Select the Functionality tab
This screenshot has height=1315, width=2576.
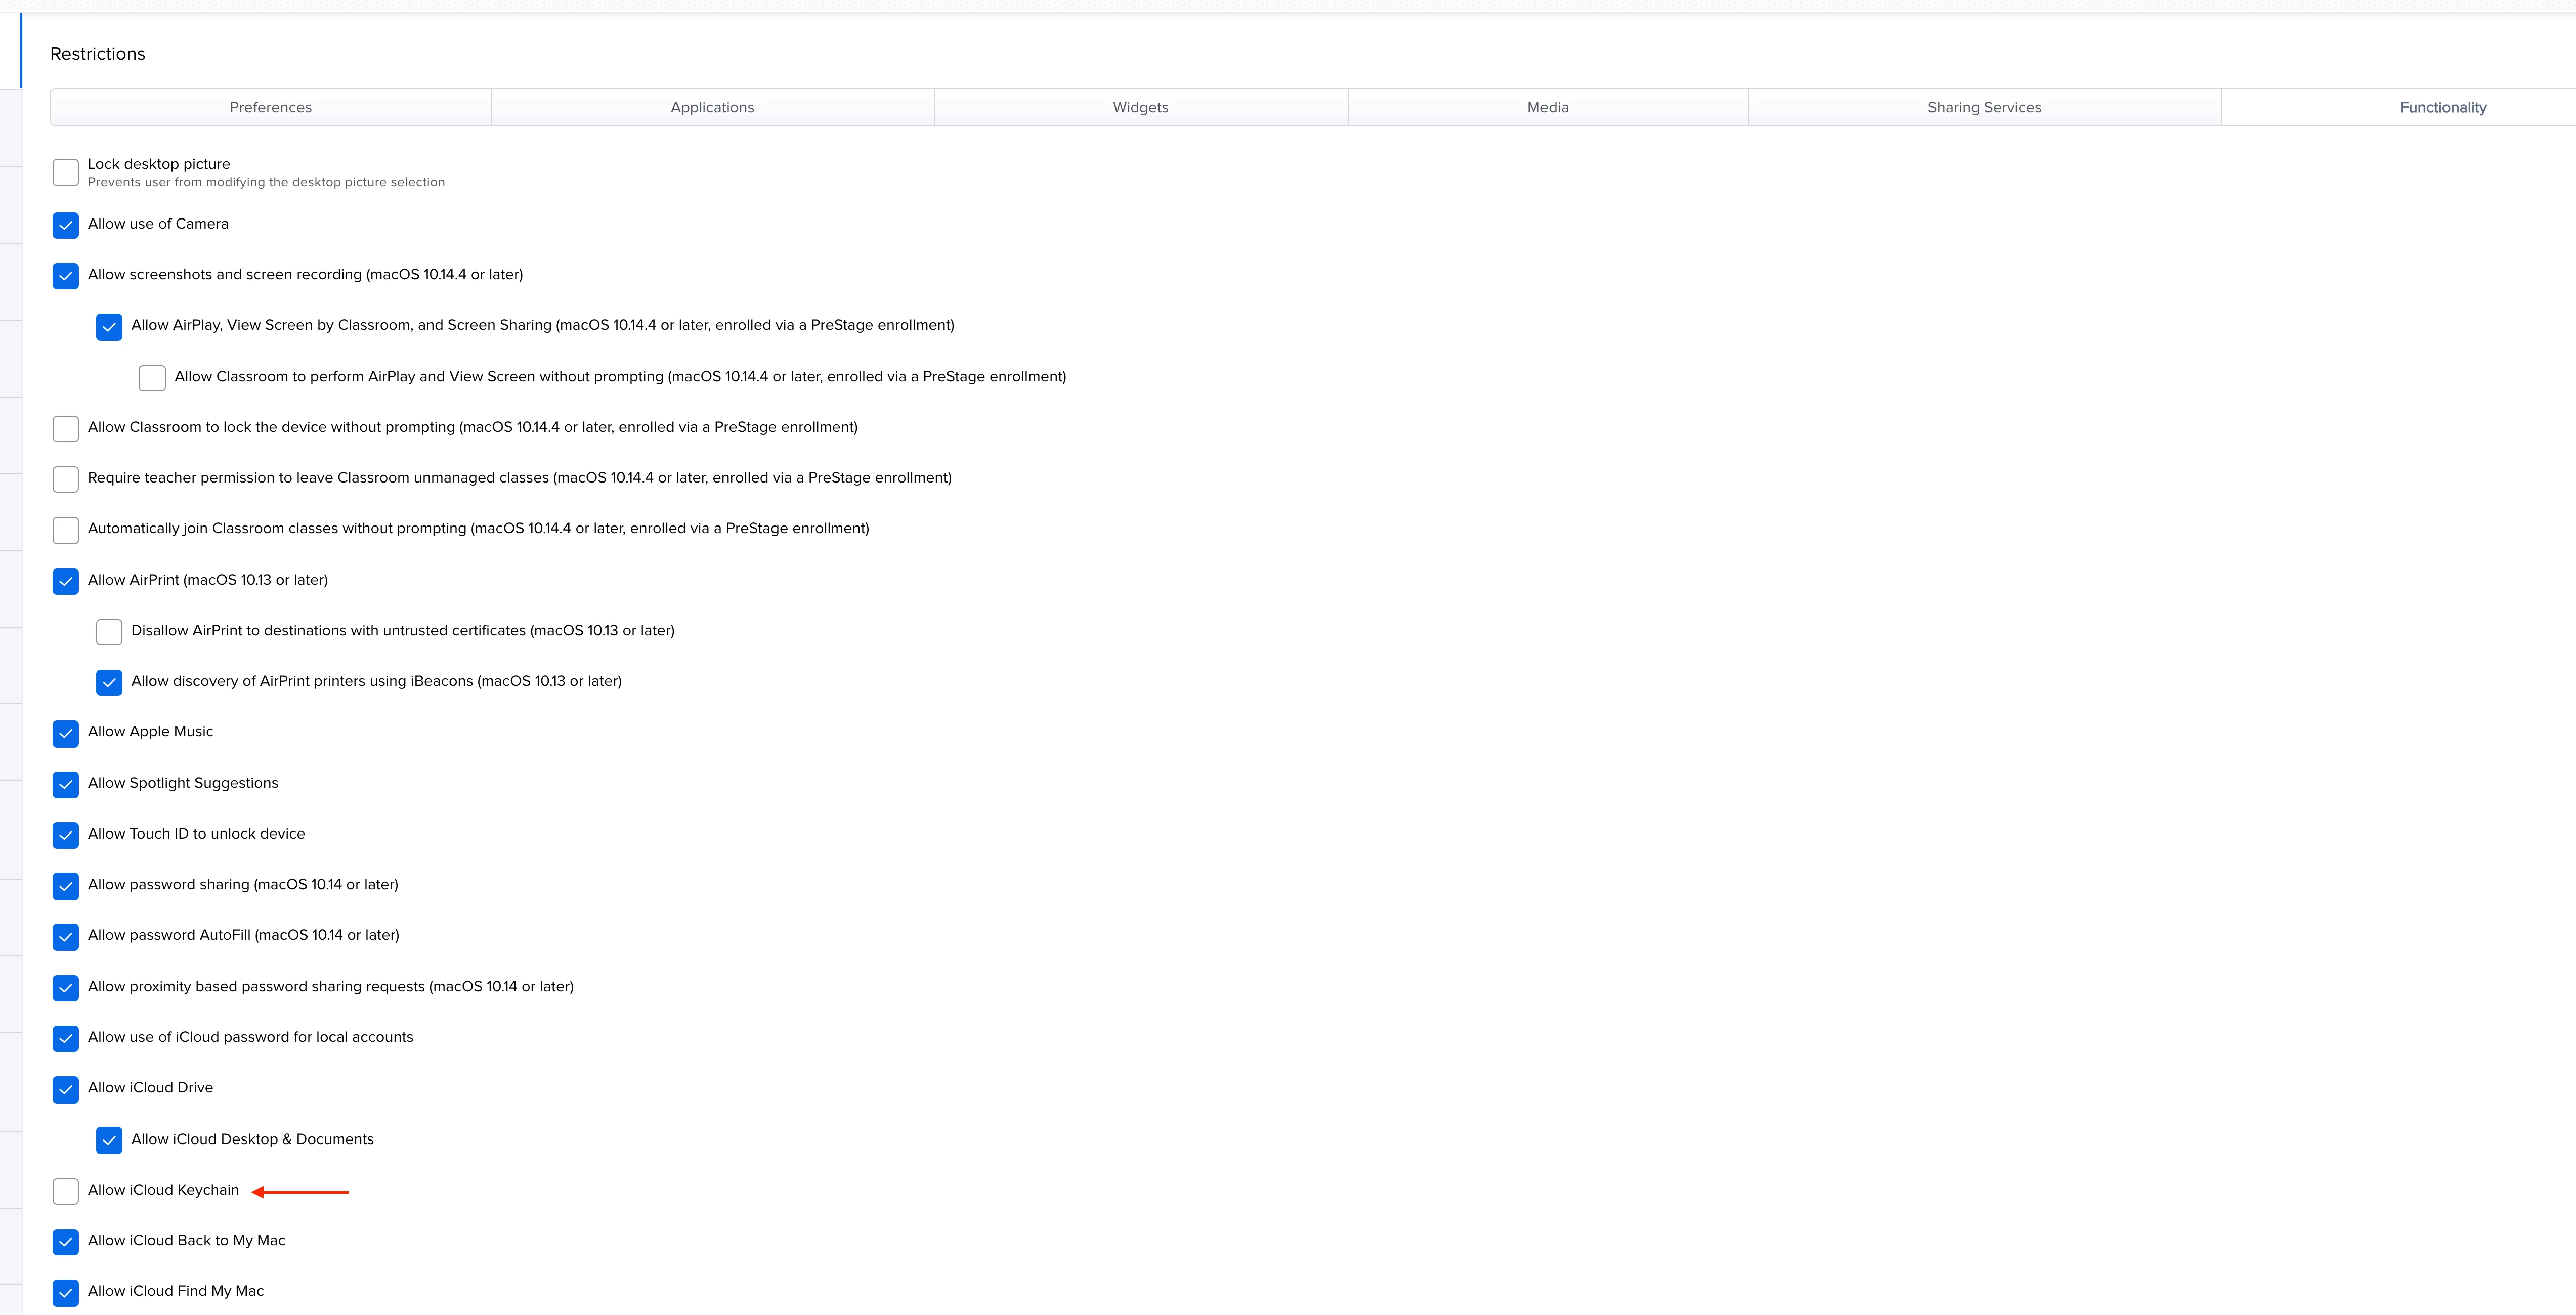point(2442,107)
